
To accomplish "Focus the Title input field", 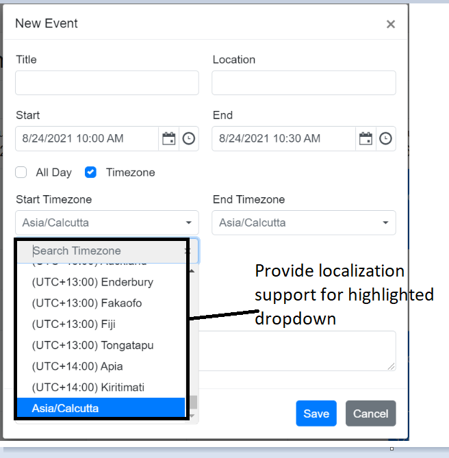I will tap(107, 83).
